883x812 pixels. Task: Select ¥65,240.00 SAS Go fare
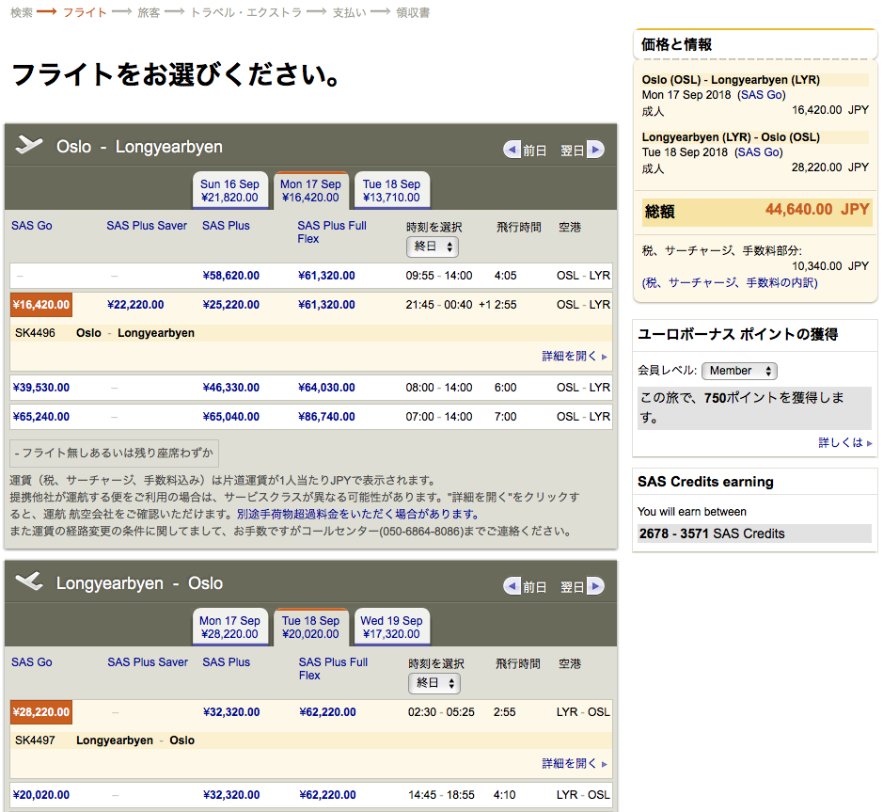[x=41, y=417]
